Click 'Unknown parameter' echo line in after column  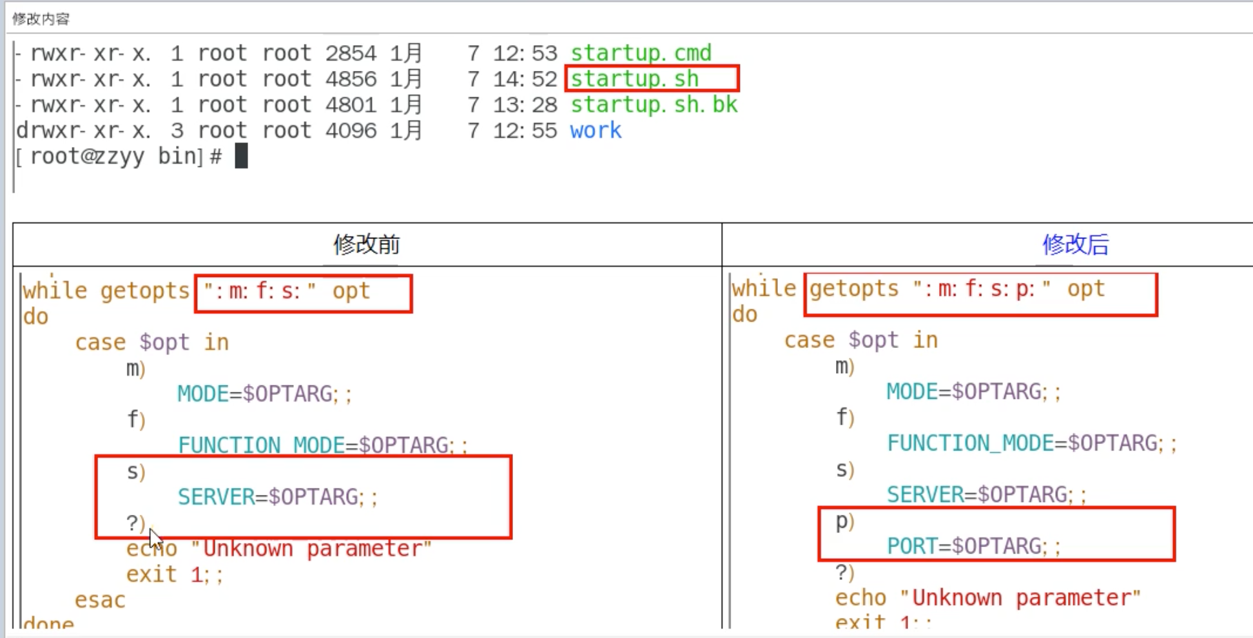click(987, 597)
